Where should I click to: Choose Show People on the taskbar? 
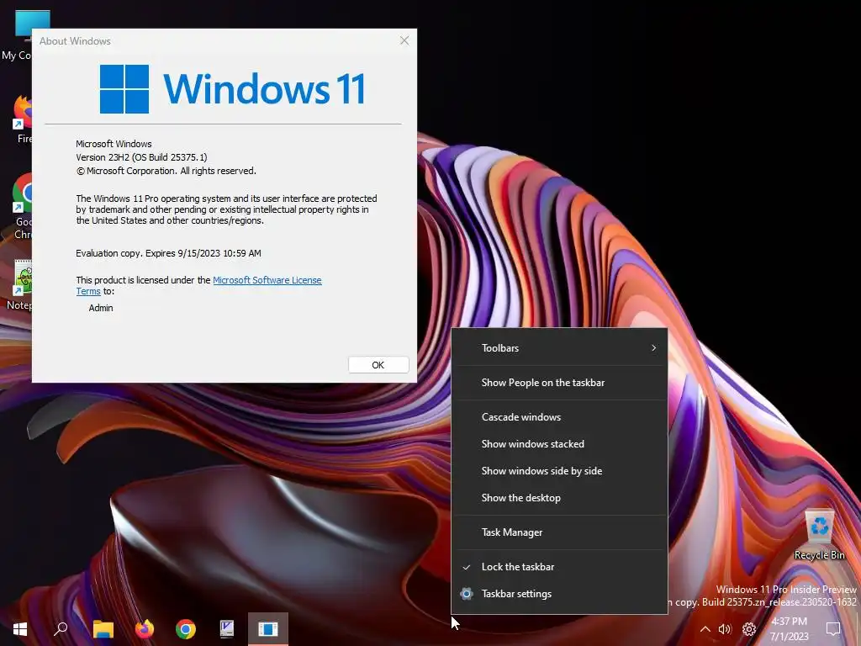559,383
